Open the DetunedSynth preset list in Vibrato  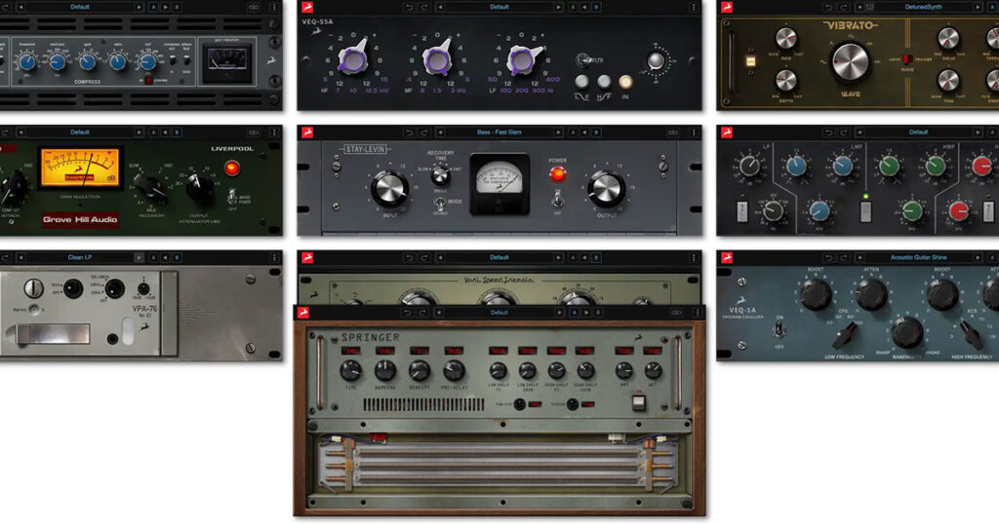click(923, 7)
